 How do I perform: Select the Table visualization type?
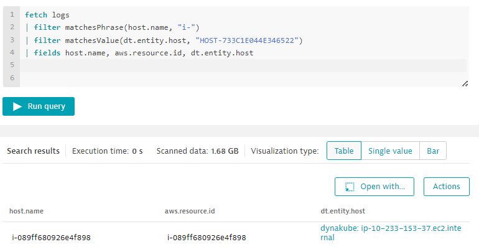343,151
